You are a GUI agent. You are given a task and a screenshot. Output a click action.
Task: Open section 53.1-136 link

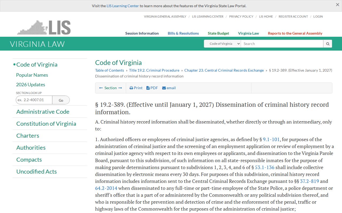click(265, 167)
